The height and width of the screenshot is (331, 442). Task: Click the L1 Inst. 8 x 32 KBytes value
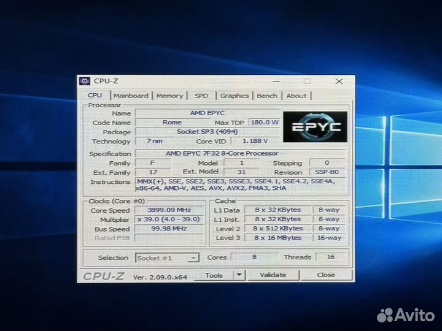278,219
